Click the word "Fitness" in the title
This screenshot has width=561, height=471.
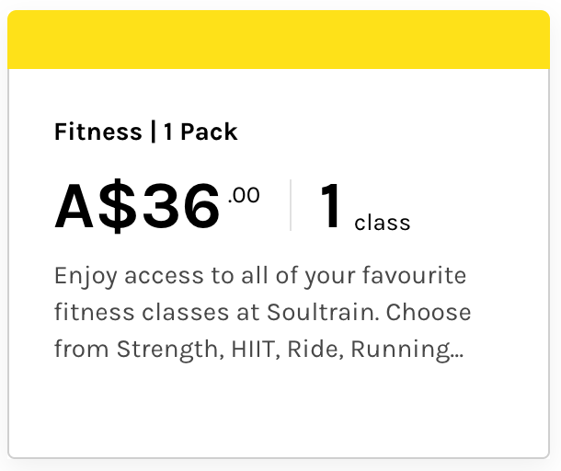point(98,132)
